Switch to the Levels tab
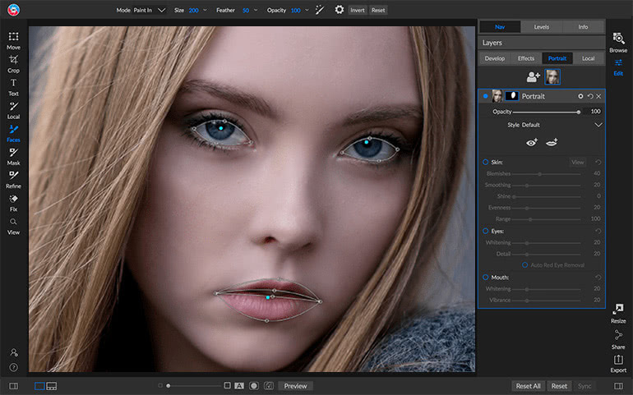This screenshot has height=395, width=633. coord(542,27)
